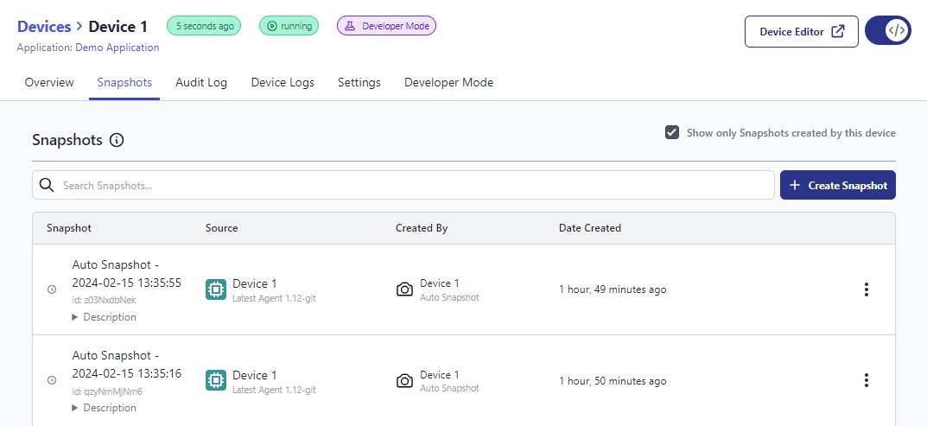Click the device chip icon in first row
Screen dimensions: 927x426
216,289
